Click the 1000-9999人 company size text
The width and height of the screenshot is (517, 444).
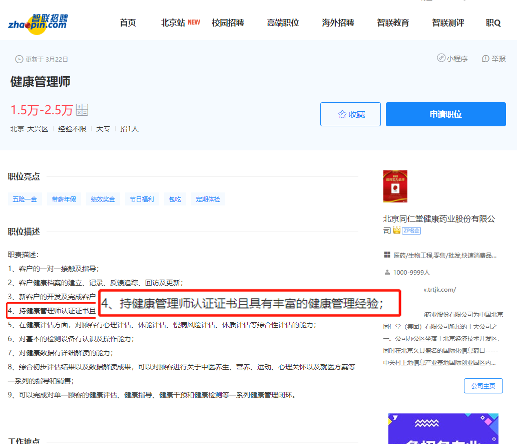click(411, 272)
